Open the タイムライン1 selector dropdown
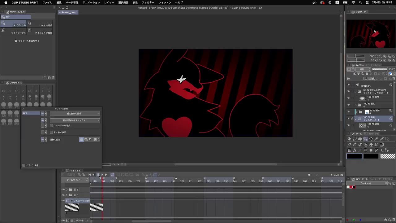Viewport: 396px width, 223px height. tap(75, 180)
